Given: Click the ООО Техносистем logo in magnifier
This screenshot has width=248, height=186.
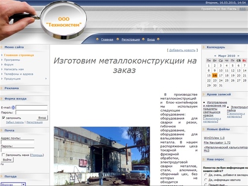Looking at the screenshot, I should tap(64, 22).
